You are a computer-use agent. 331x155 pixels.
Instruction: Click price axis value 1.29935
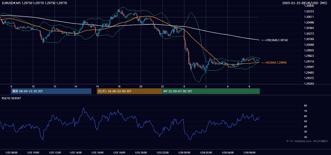click(309, 50)
